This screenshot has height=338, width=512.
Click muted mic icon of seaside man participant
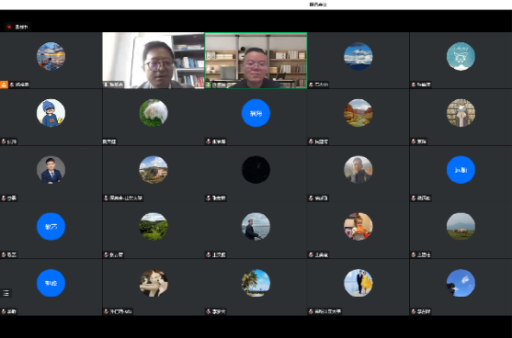tap(209, 254)
